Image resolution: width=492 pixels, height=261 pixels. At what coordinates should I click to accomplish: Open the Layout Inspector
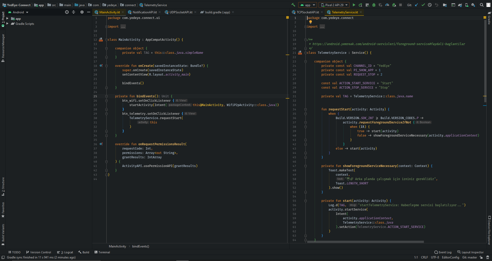470,252
